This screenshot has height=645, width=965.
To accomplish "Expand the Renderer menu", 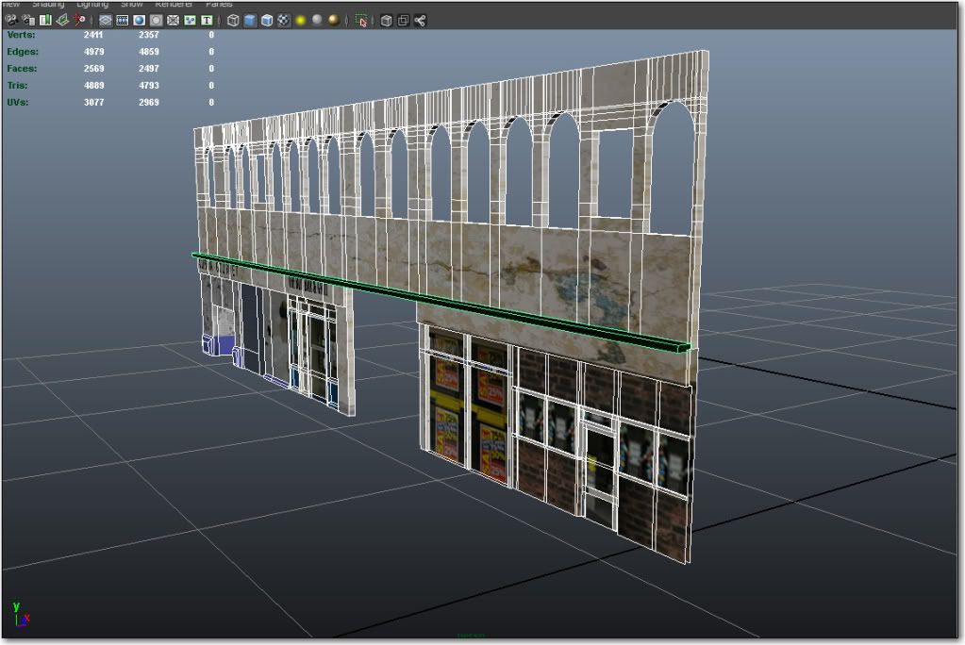I will (174, 5).
